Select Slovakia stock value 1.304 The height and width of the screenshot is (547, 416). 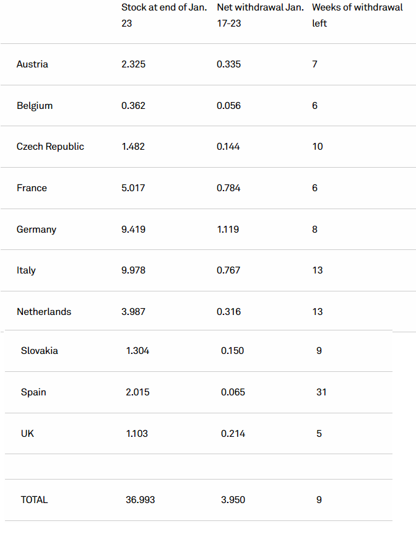[137, 351]
